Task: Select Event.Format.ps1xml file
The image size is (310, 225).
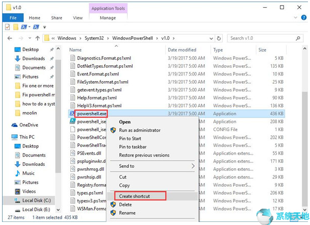Action: (98, 74)
